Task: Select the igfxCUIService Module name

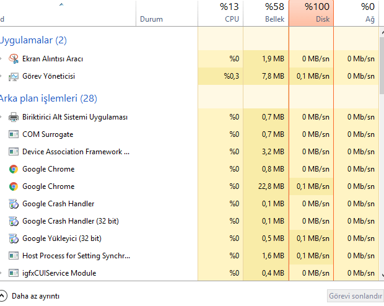Action: point(59,273)
